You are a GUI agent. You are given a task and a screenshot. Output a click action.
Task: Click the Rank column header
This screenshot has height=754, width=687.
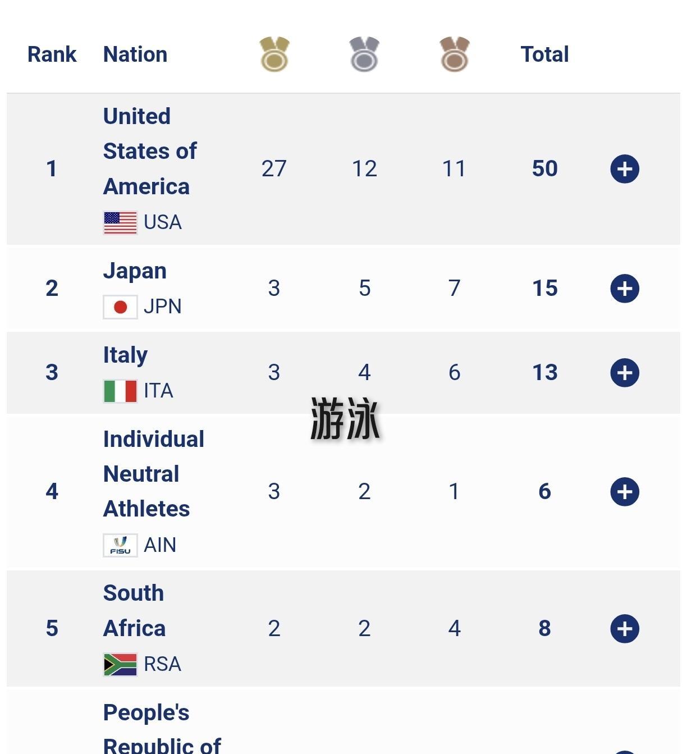pyautogui.click(x=52, y=54)
